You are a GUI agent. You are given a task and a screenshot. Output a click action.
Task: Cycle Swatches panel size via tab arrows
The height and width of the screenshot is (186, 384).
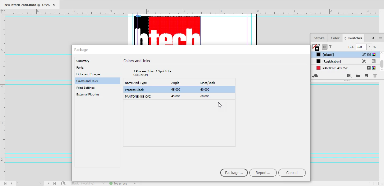pos(346,38)
